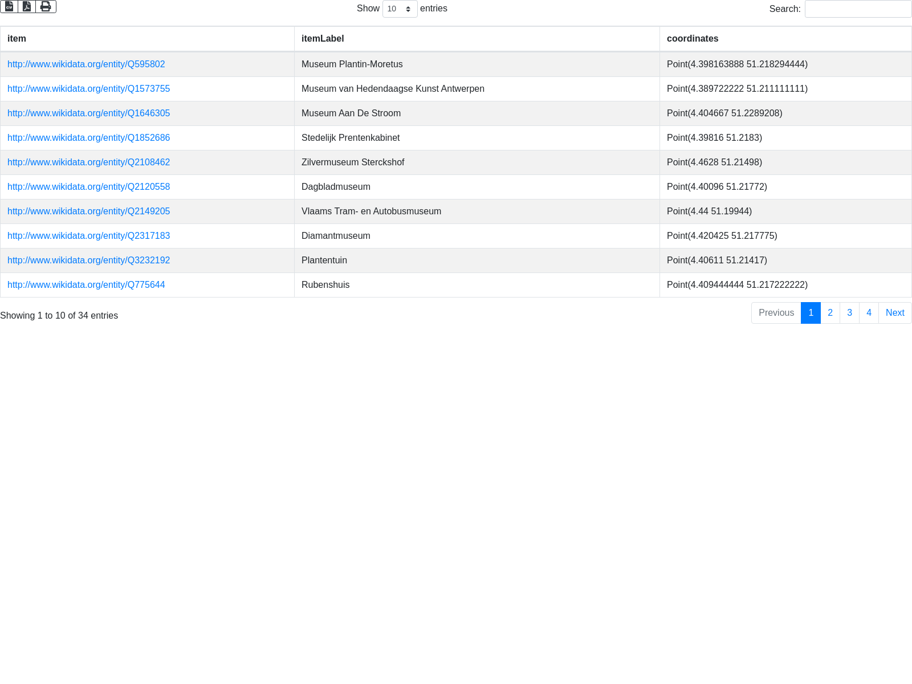Open Wikidata link Q1646305 for Museum Aan De Stroom
Viewport: 912px width, 684px height.
[x=88, y=113]
